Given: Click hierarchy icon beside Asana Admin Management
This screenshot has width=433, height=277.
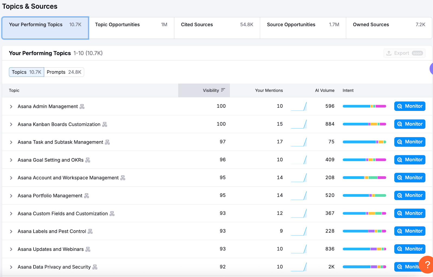Looking at the screenshot, I should [82, 107].
